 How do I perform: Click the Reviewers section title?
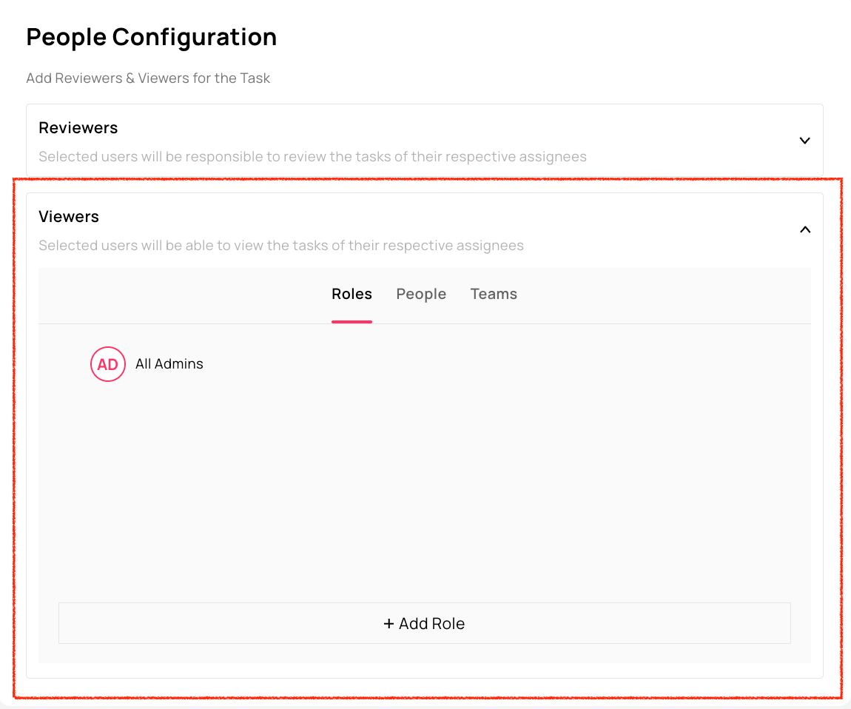click(78, 128)
